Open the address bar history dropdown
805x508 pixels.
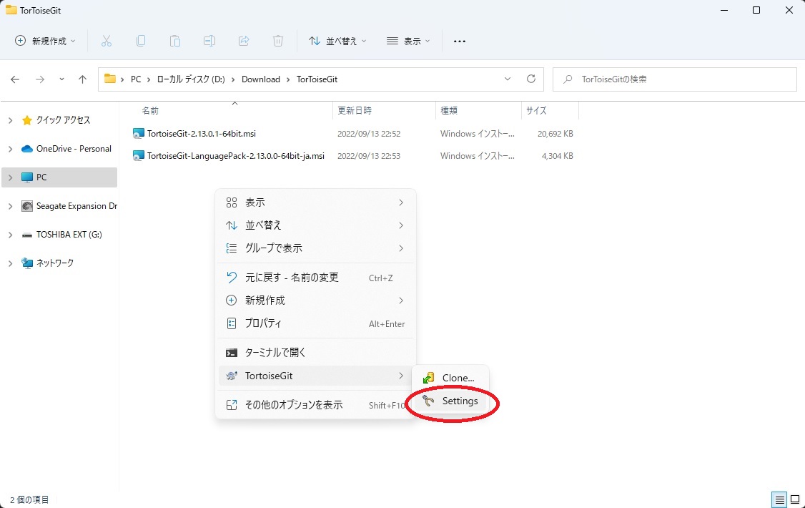[507, 79]
